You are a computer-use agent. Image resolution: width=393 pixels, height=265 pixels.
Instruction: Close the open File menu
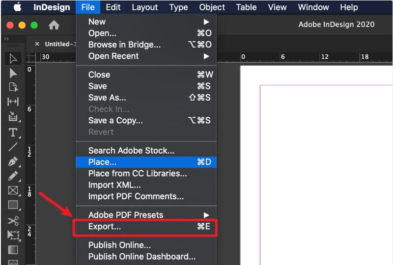tap(88, 7)
